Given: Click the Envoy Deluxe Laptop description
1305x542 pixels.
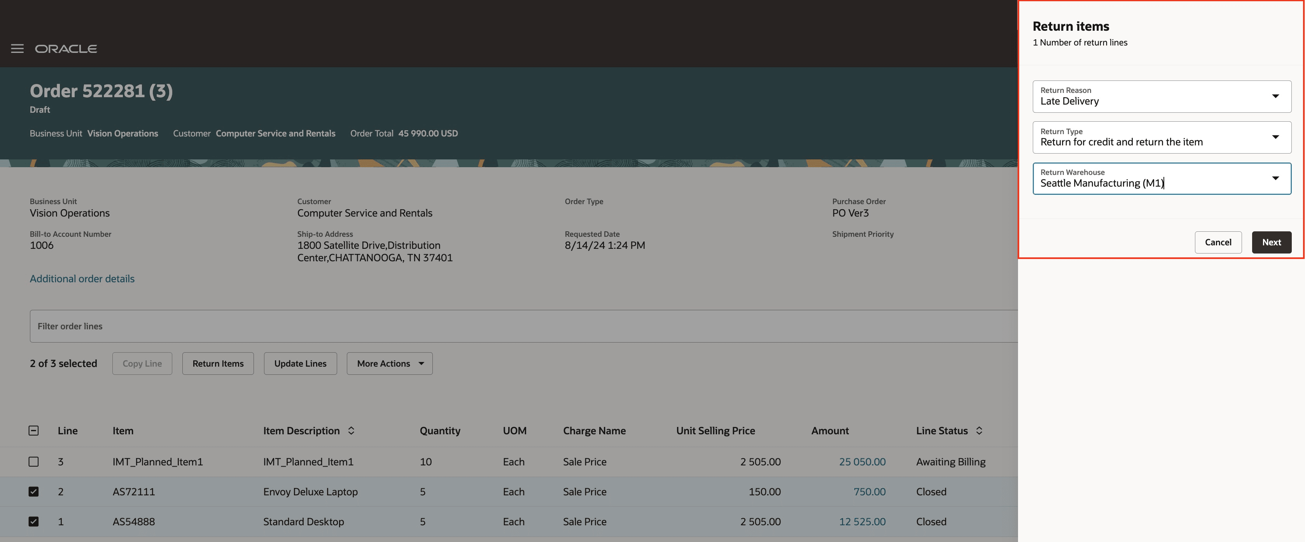Looking at the screenshot, I should click(x=310, y=491).
